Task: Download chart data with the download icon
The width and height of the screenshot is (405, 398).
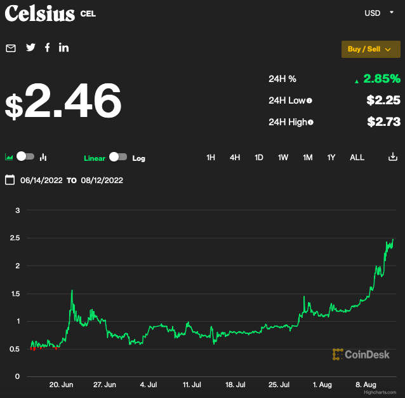Action: coord(393,156)
